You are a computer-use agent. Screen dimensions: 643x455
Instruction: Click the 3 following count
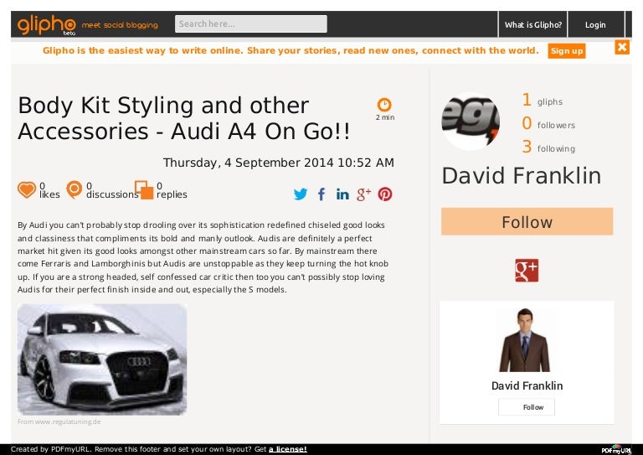pyautogui.click(x=548, y=147)
